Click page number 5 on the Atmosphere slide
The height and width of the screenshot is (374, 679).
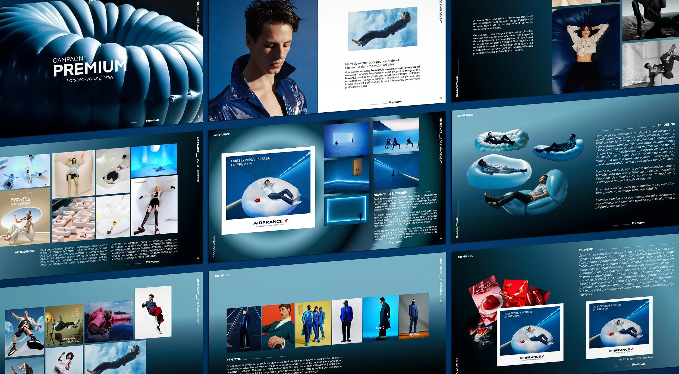click(198, 258)
